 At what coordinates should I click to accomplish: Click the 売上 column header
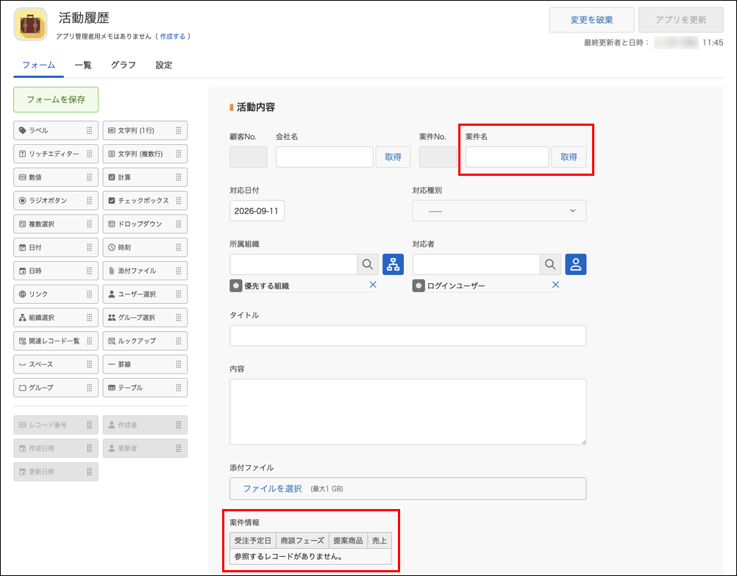[x=380, y=541]
